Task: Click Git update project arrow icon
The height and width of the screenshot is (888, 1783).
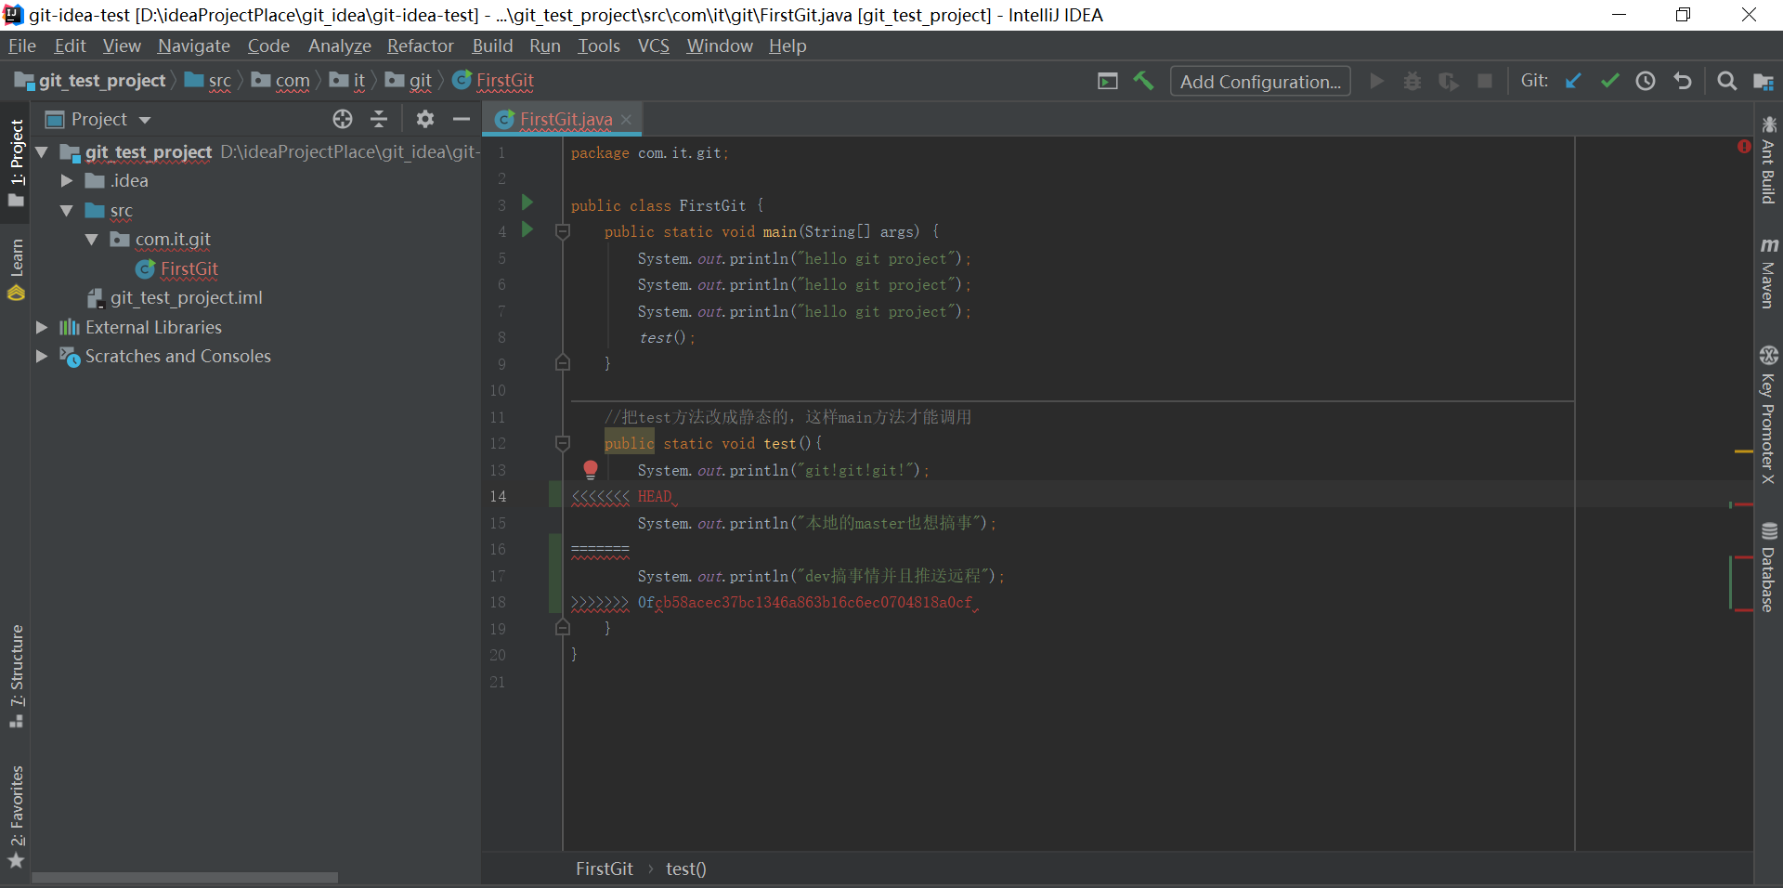Action: 1573,82
